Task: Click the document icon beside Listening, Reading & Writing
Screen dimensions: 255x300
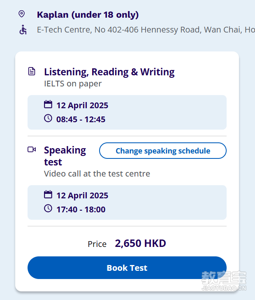Action: coord(32,71)
